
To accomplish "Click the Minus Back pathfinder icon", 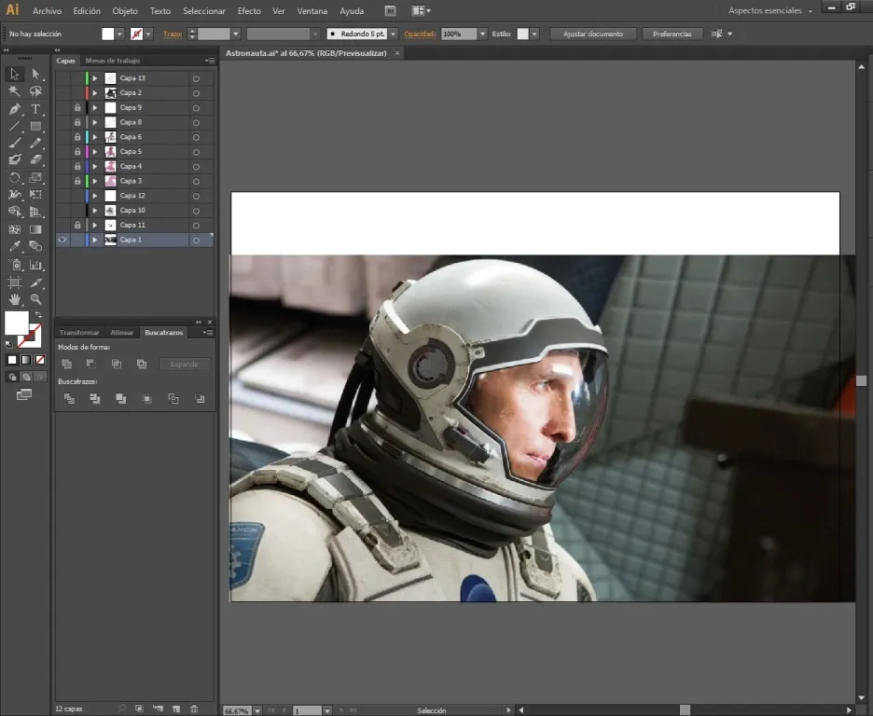I will tap(200, 398).
